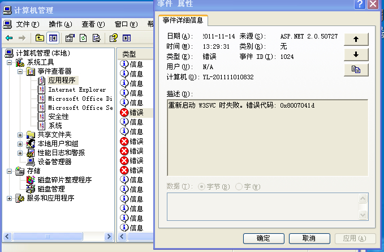Click the last 错误 event row
Image resolution: width=384 pixels, height=252 pixels.
[136, 170]
